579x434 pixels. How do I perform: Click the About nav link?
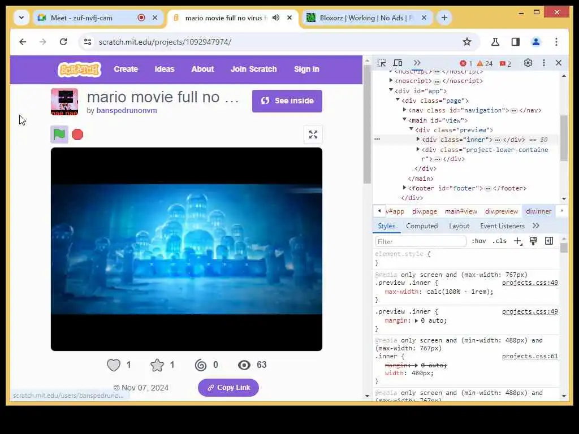(x=202, y=70)
